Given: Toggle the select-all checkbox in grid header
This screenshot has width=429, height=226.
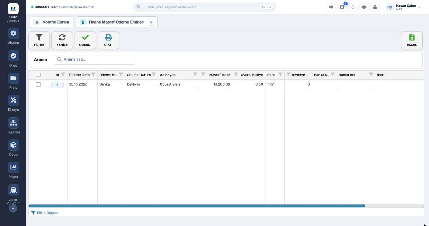Looking at the screenshot, I should tap(38, 75).
